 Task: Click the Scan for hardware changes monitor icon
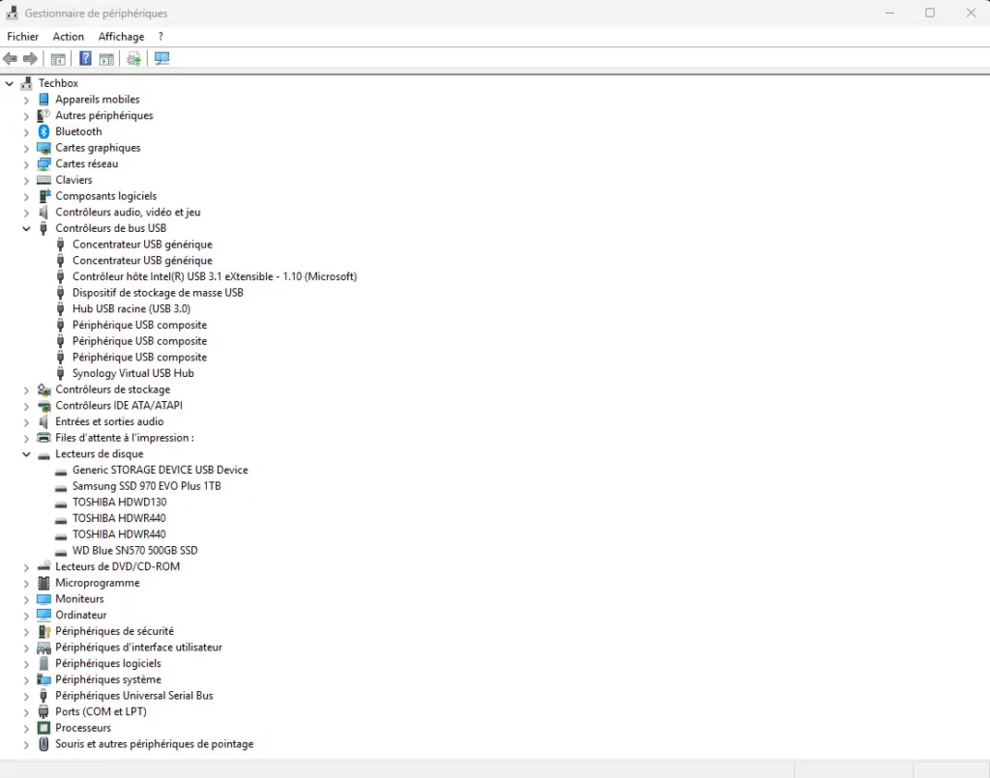click(x=161, y=59)
